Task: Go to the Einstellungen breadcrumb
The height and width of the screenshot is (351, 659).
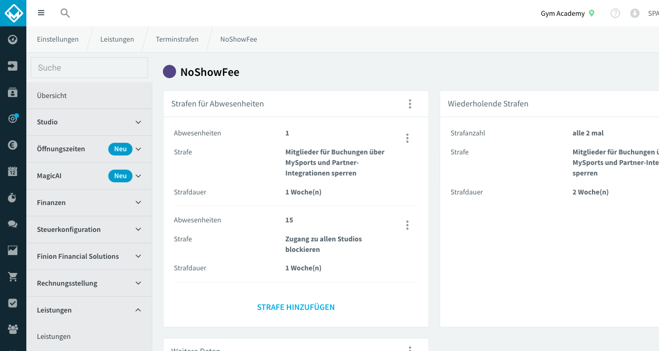Action: tap(57, 40)
